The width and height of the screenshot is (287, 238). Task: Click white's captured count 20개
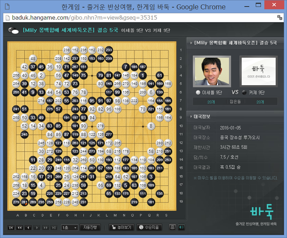point(211,102)
